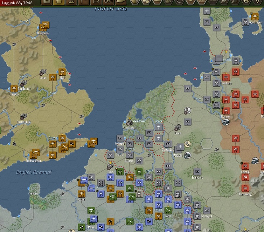Select the grey garrison unit at Düsseldorf
264x232 pixels.
point(168,144)
